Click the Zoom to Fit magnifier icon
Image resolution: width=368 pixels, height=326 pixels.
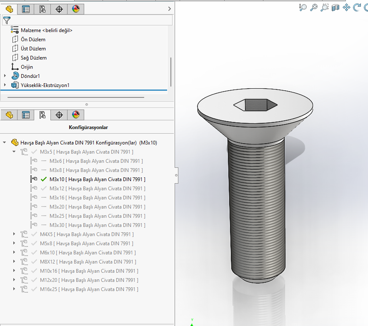point(314,7)
